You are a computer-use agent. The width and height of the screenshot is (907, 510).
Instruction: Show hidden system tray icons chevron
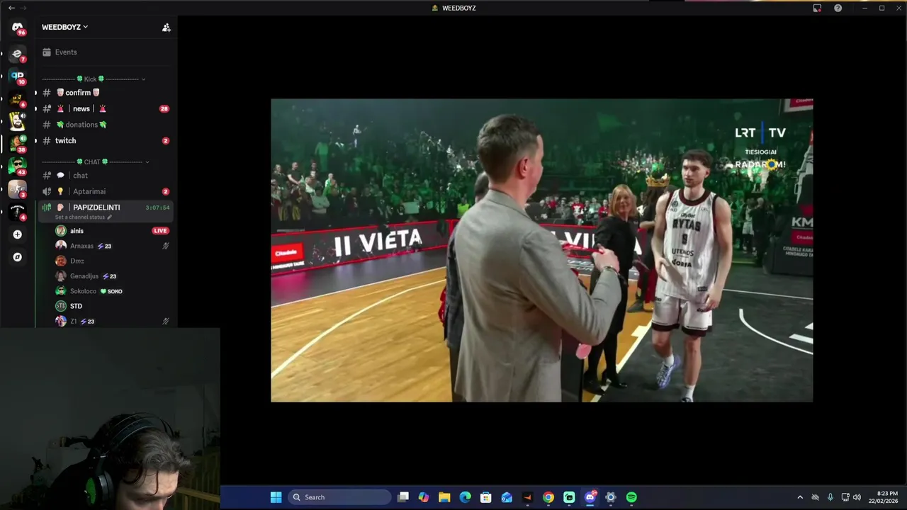pyautogui.click(x=800, y=497)
